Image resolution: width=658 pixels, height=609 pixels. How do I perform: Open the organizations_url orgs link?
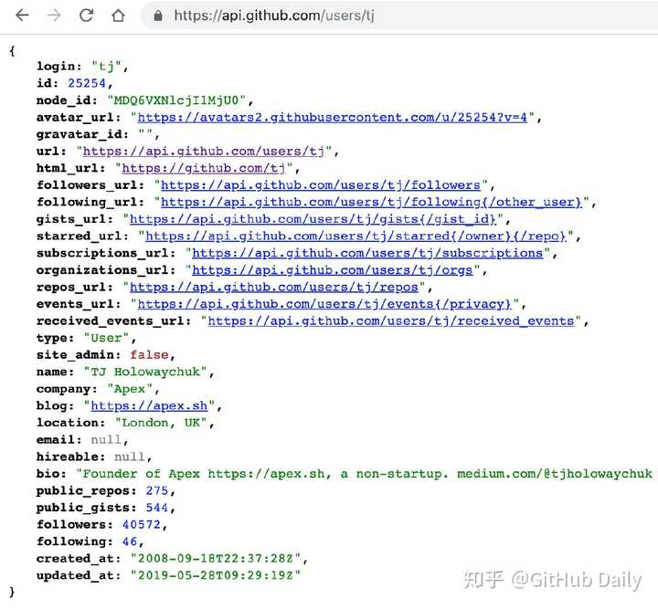[333, 270]
